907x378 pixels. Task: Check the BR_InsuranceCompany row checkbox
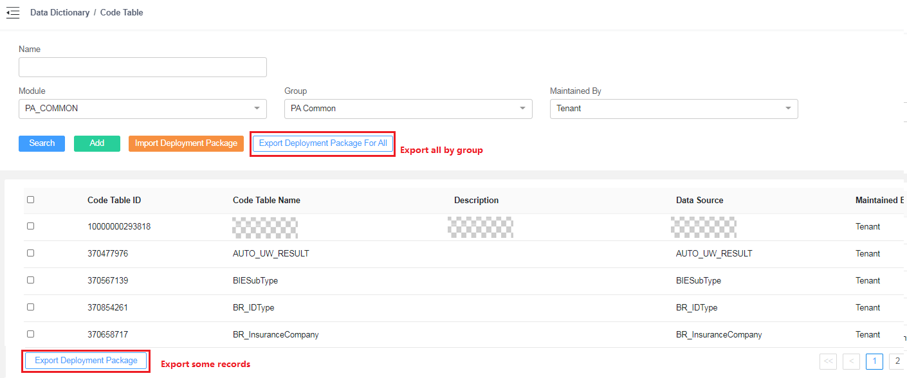pyautogui.click(x=30, y=334)
